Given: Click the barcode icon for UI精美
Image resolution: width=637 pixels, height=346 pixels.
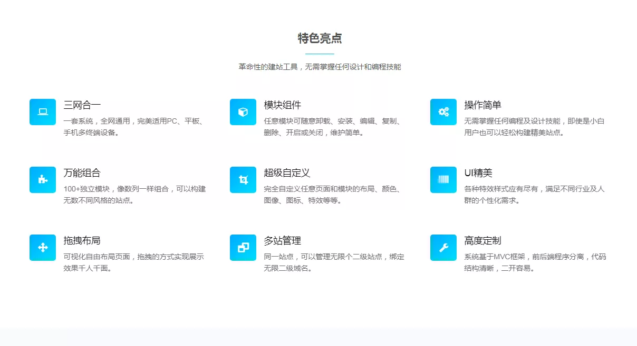Looking at the screenshot, I should pos(443,180).
